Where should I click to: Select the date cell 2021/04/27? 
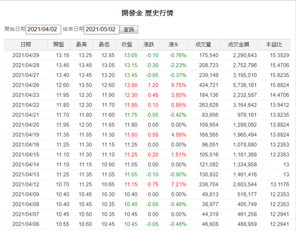[26, 75]
